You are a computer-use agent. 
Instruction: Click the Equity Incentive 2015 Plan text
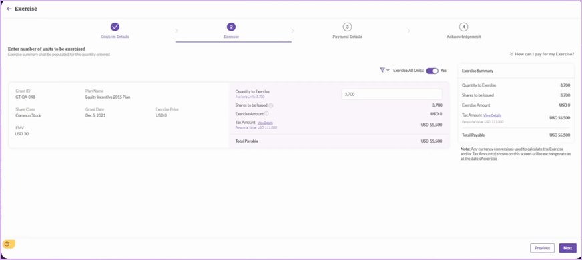pyautogui.click(x=107, y=97)
